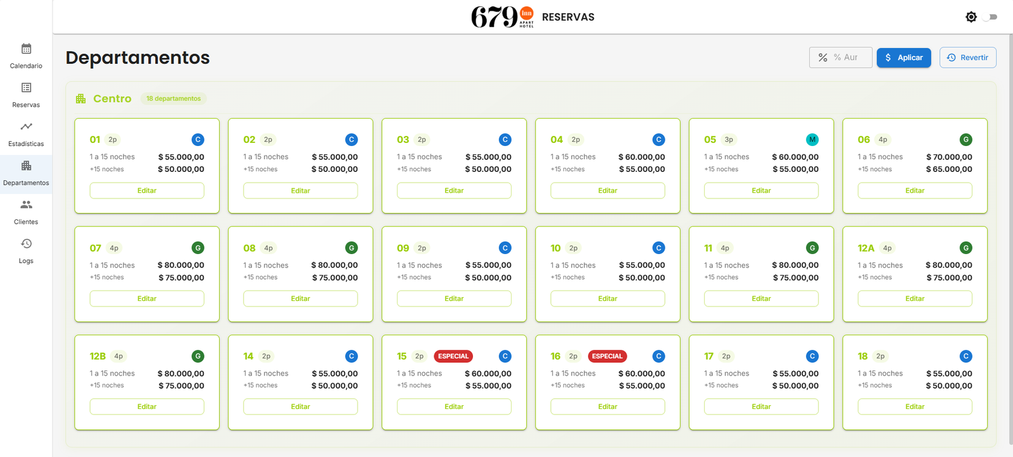
Task: Click the Centro building icon
Action: point(80,99)
